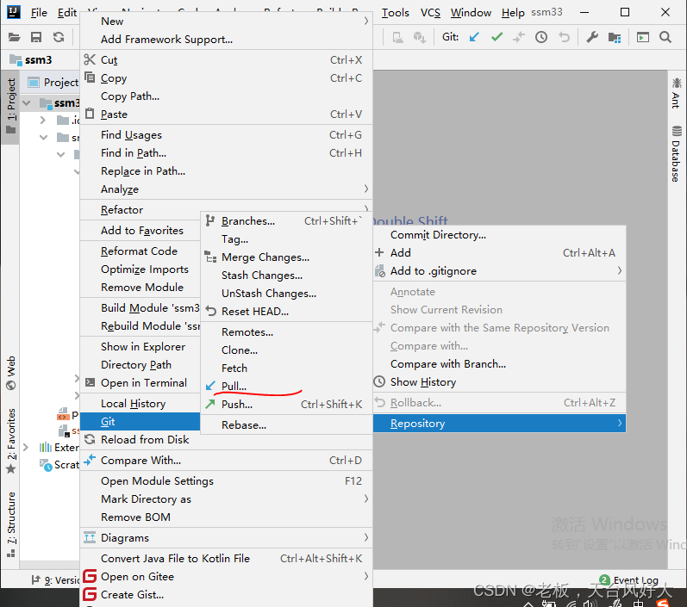This screenshot has height=607, width=687.
Task: Select Compare With... menu item
Action: click(x=226, y=461)
